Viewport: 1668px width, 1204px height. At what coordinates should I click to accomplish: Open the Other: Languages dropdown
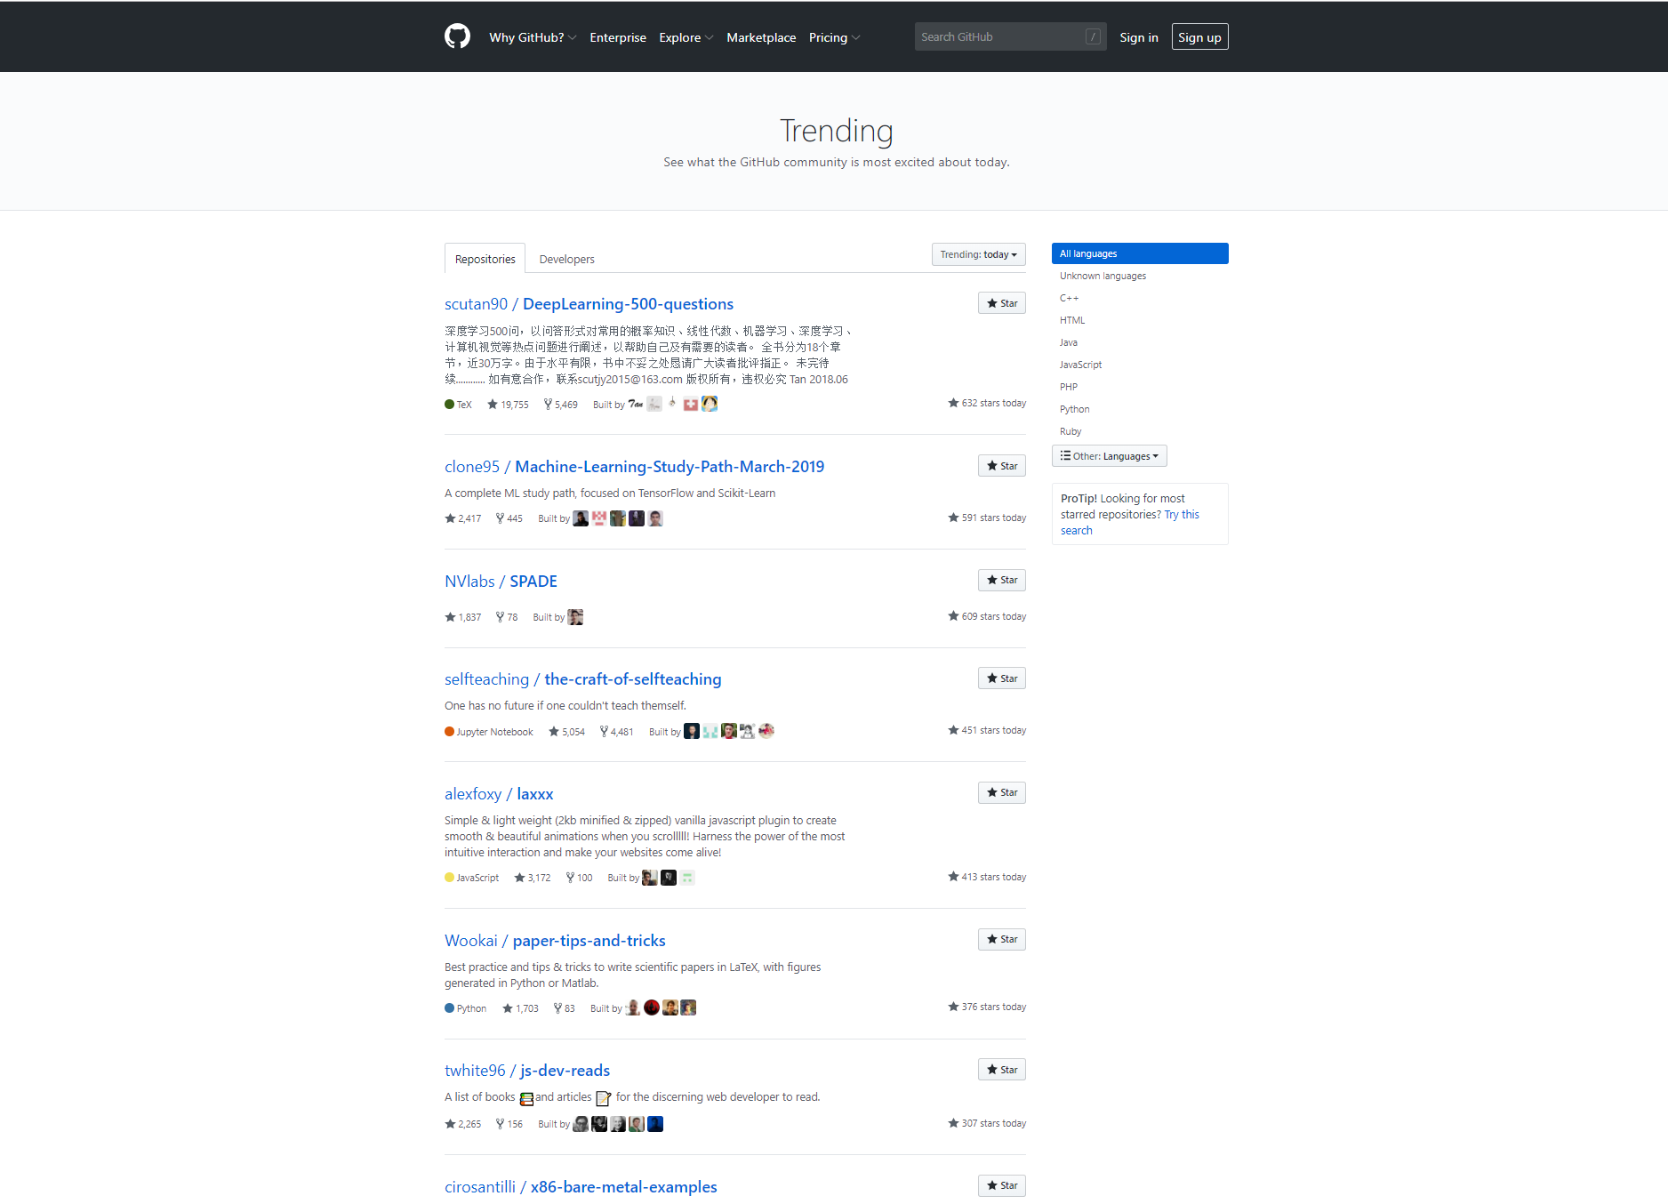pos(1109,456)
